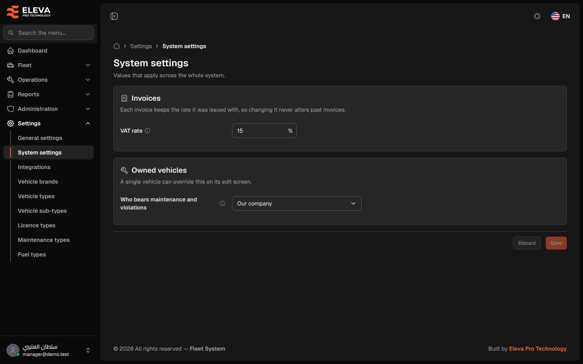Click the manager@demo.test email text

pos(46,354)
